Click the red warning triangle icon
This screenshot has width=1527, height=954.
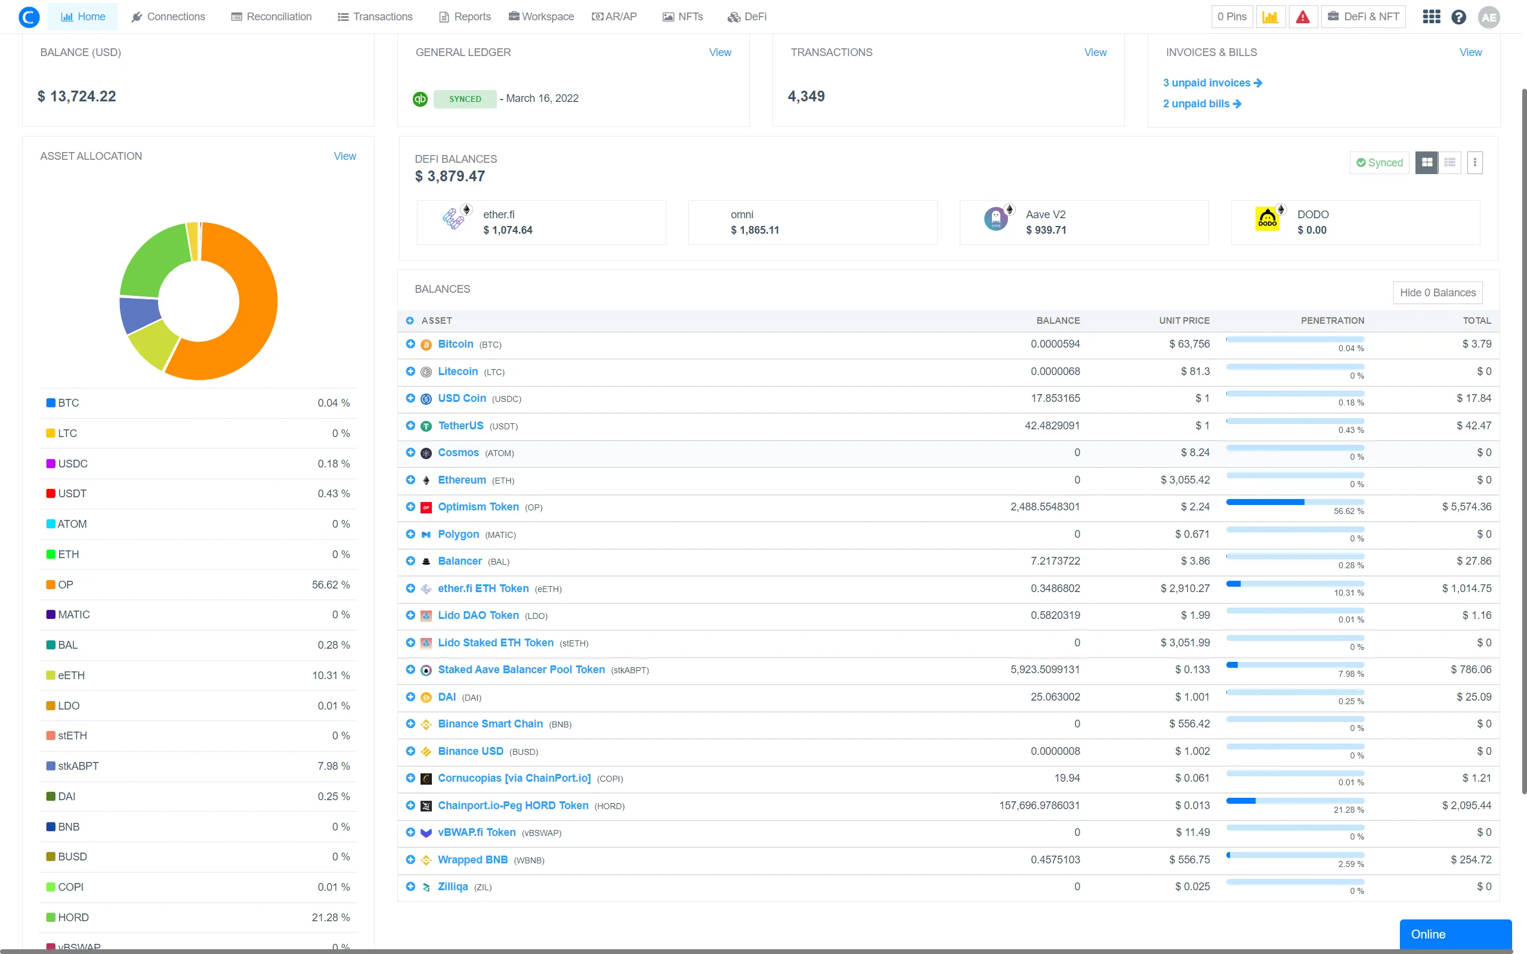click(x=1302, y=17)
